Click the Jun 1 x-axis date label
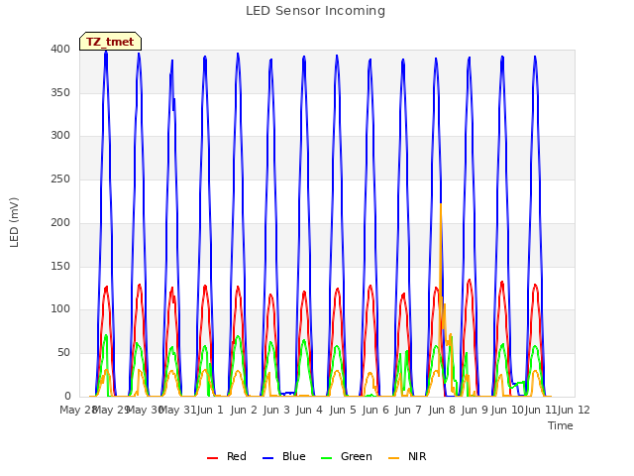634x476 pixels. (x=210, y=410)
